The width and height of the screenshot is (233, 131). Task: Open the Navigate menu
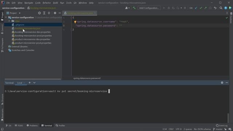(x=29, y=3)
